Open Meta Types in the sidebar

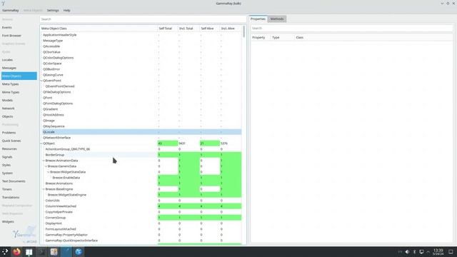coord(19,84)
